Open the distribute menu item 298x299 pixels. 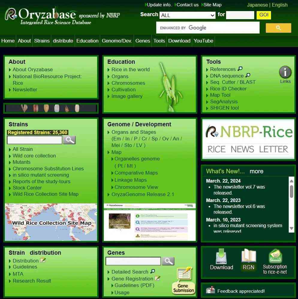click(x=63, y=41)
